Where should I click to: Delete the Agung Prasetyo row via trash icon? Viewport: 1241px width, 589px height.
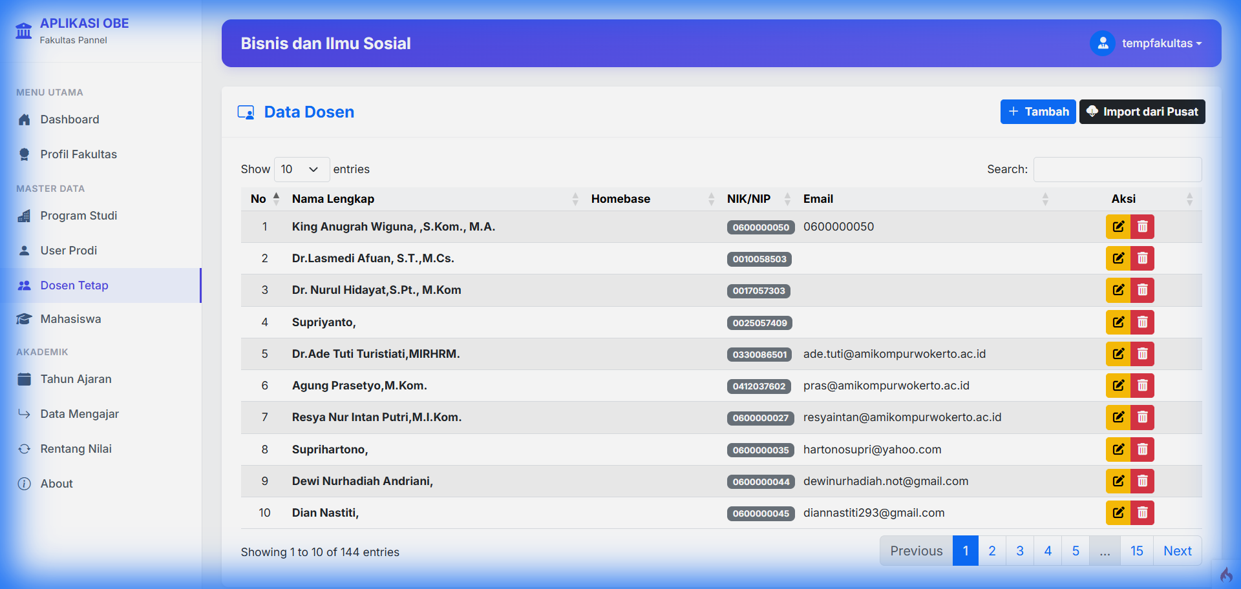tap(1142, 386)
